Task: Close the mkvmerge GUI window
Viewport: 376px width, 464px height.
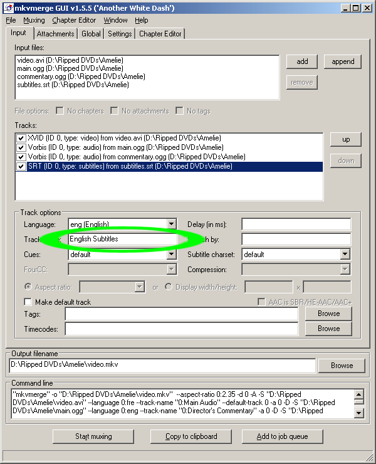Action: (367, 8)
